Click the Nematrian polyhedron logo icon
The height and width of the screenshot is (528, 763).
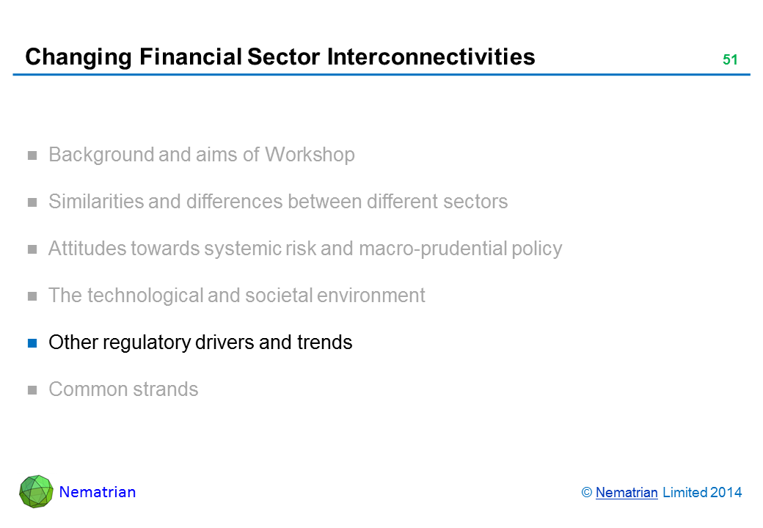pyautogui.click(x=36, y=491)
